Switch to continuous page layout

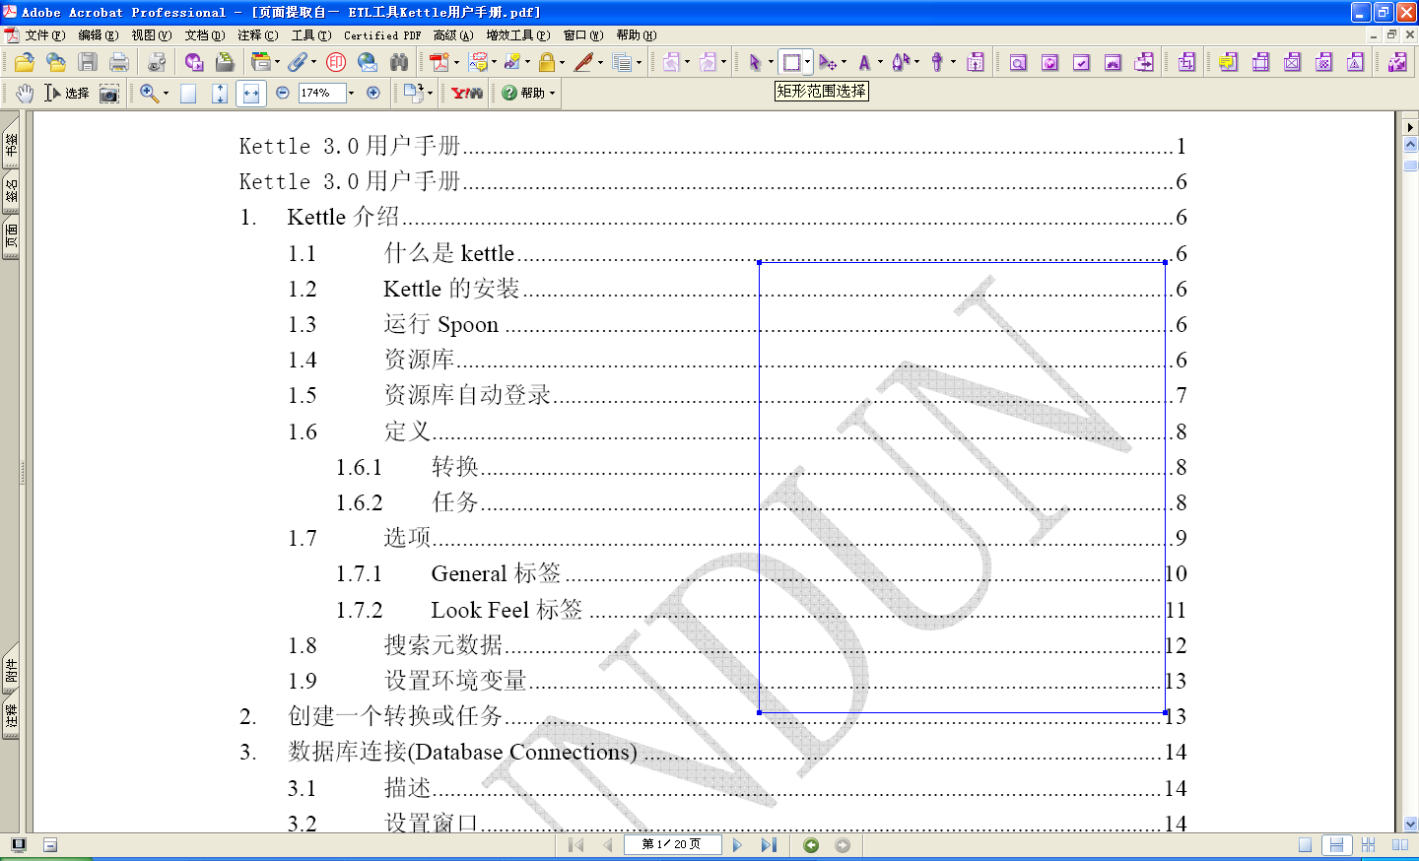1336,844
